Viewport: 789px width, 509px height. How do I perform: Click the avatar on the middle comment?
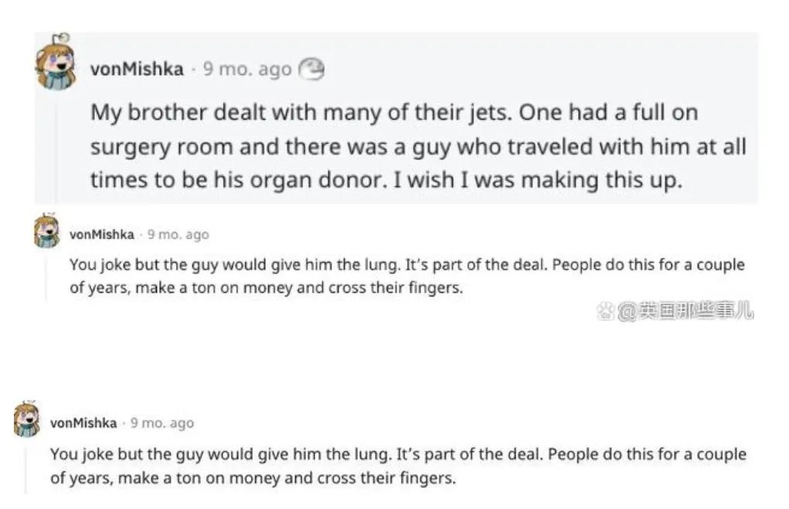coord(47,231)
